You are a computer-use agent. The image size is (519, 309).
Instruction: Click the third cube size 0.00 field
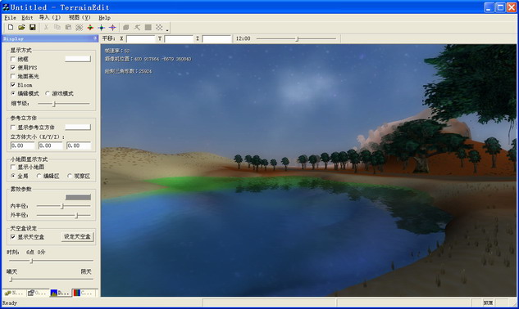coord(79,146)
